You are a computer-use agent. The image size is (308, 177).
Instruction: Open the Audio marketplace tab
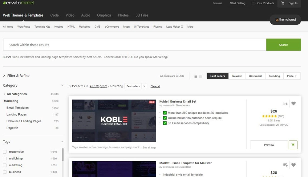pos(86,15)
